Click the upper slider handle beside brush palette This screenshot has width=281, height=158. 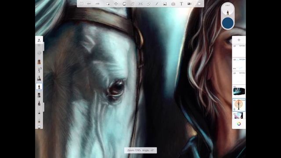(43, 47)
